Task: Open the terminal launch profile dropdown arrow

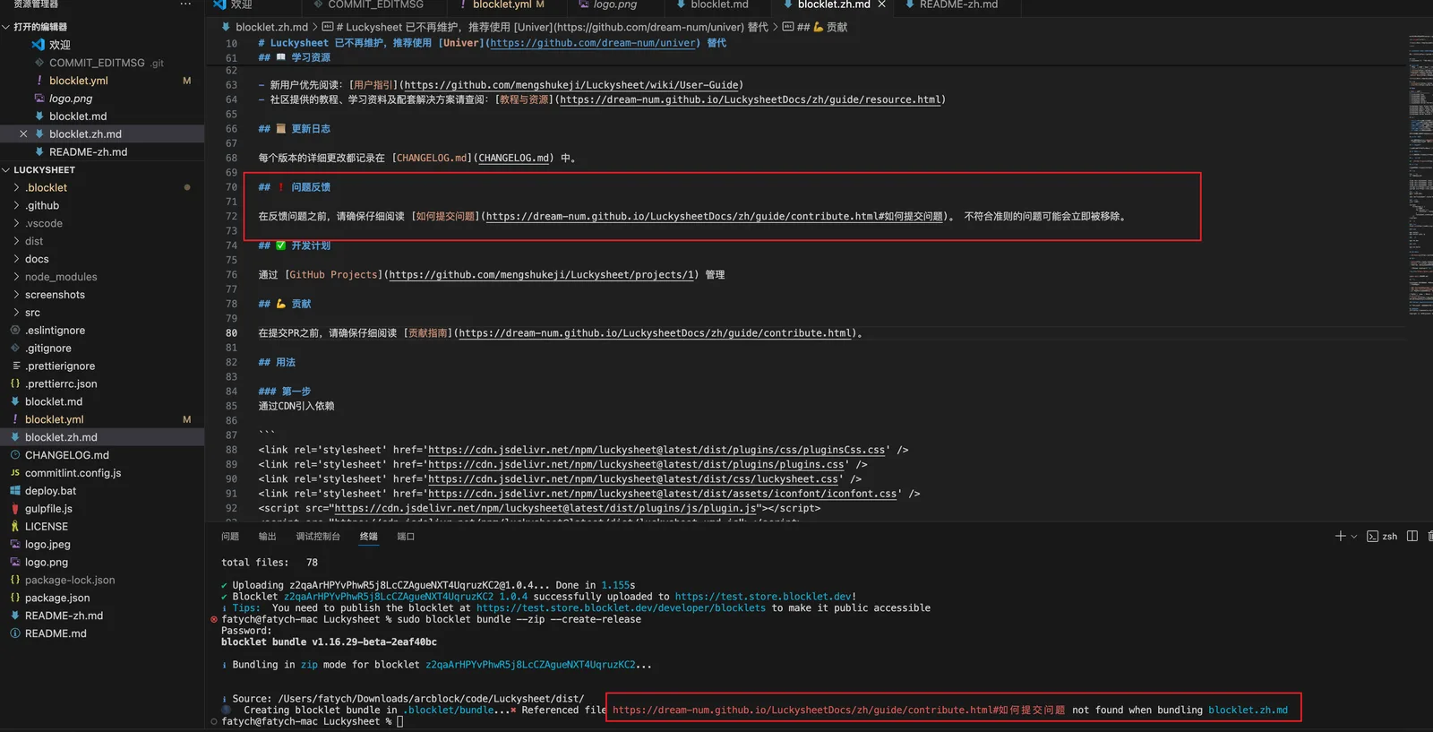Action: pyautogui.click(x=1353, y=537)
